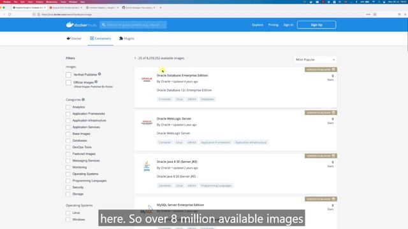Open Oracle Java 8 SE (Server JRE) title
408x229 pixels.
pyautogui.click(x=177, y=162)
